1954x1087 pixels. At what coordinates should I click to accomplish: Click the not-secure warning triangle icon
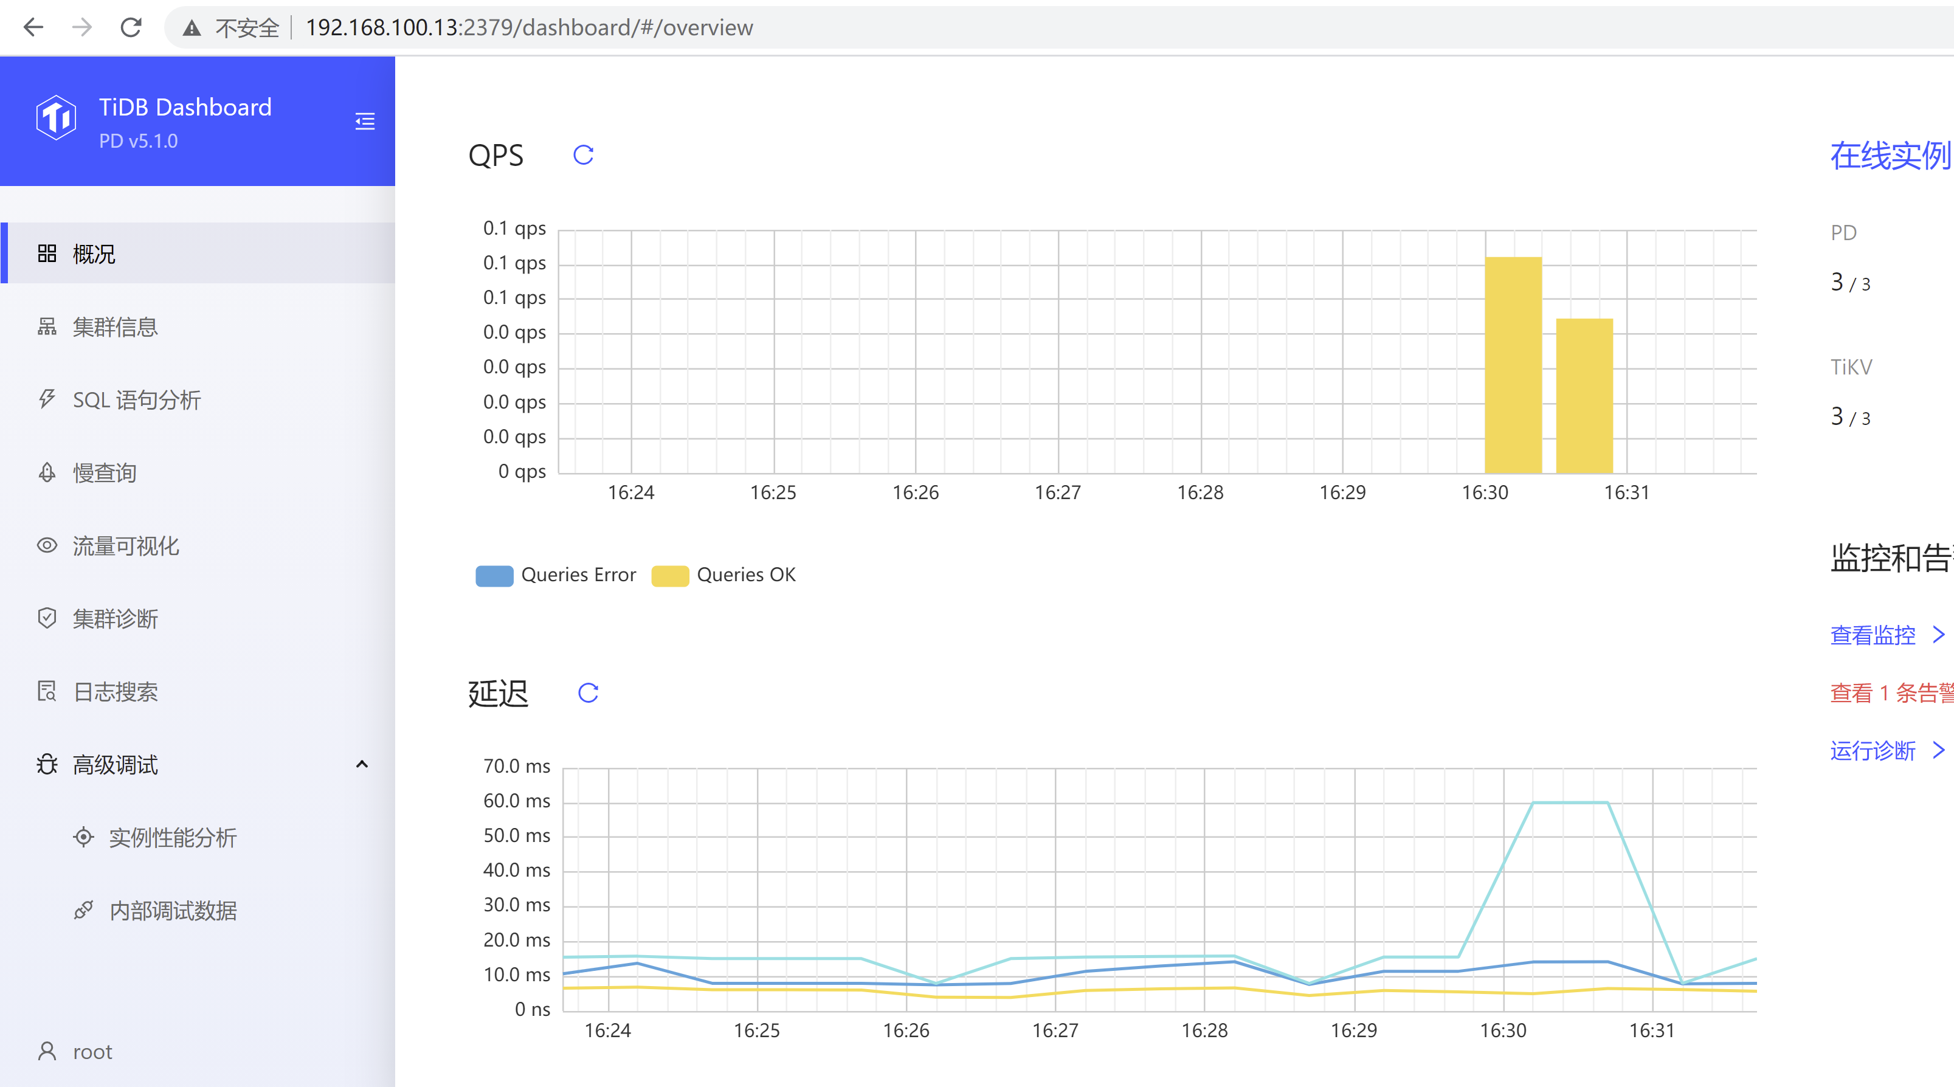192,29
